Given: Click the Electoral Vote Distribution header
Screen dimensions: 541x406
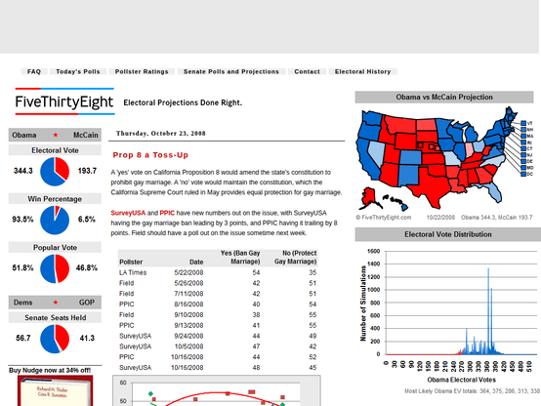Looking at the screenshot, I should pyautogui.click(x=448, y=234).
